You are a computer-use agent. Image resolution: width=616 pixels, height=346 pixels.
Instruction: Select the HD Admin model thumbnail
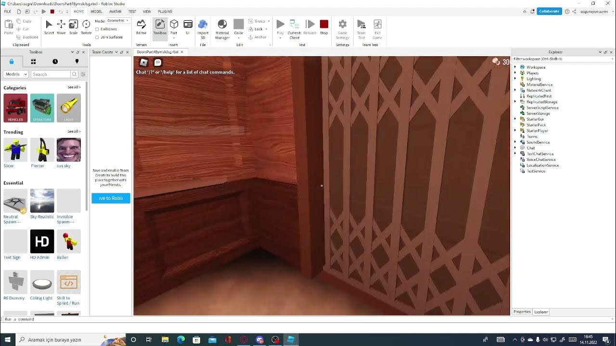coord(42,241)
